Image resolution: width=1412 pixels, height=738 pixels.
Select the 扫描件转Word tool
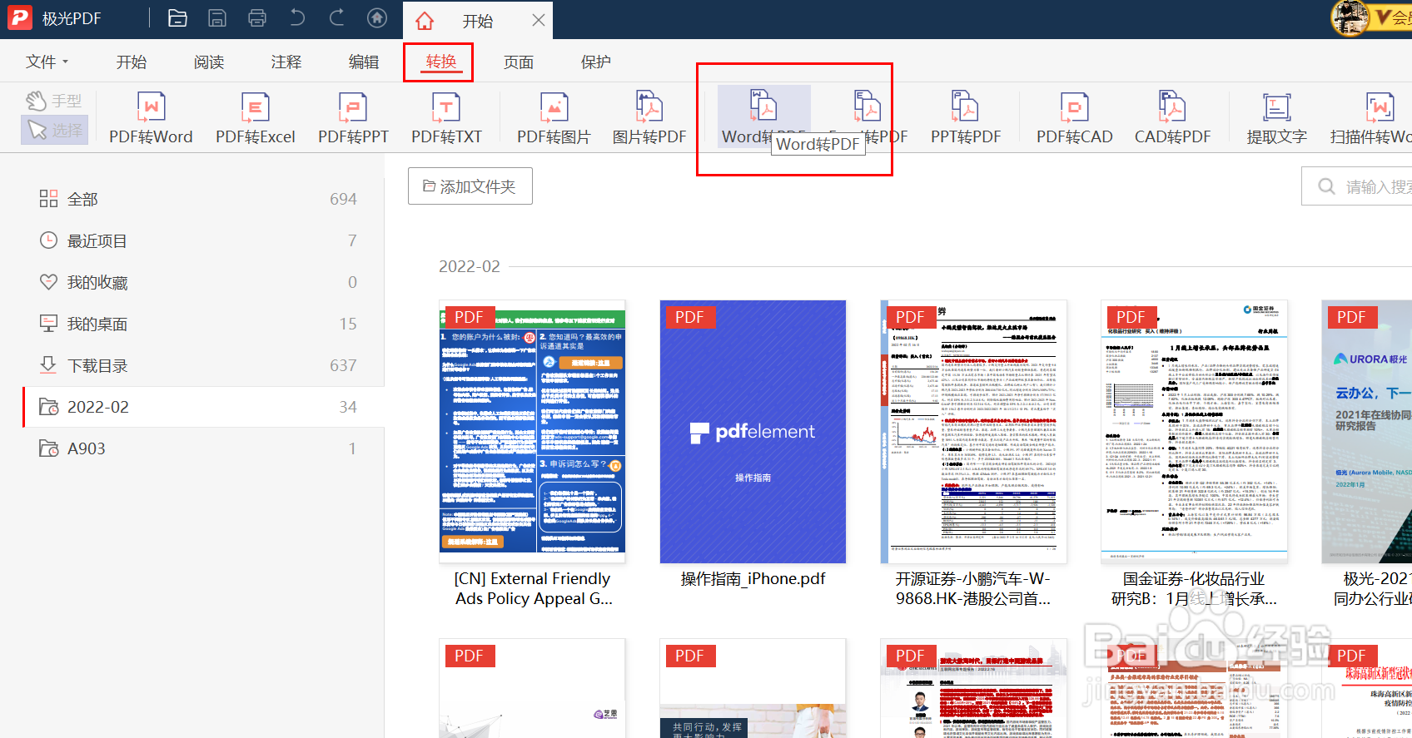pyautogui.click(x=1370, y=118)
